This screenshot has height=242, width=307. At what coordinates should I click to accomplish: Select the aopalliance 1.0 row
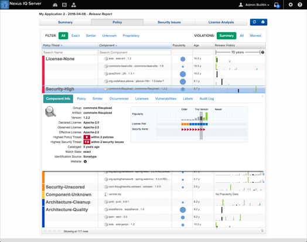tap(153, 210)
